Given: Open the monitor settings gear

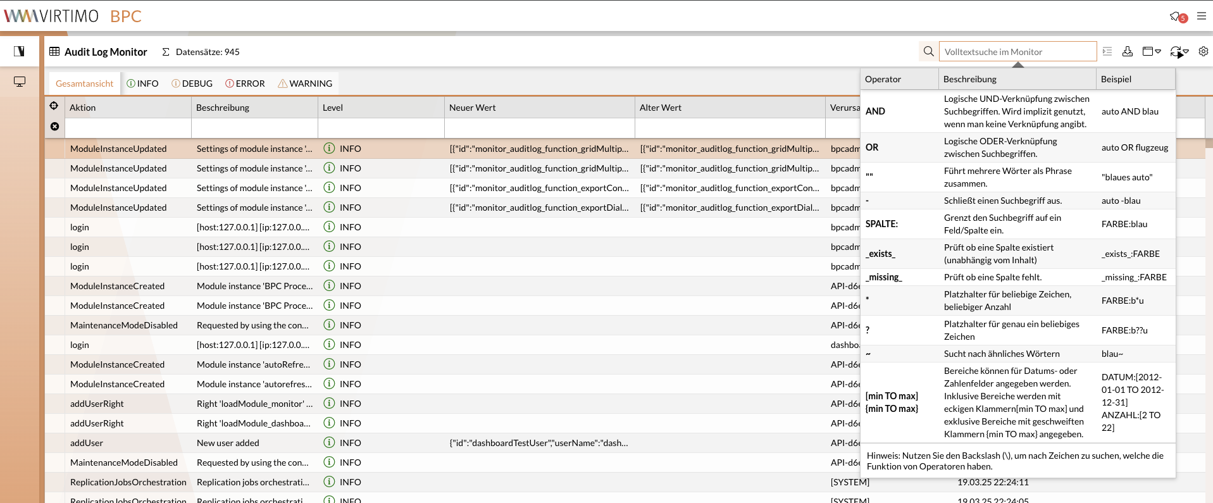Looking at the screenshot, I should tap(1203, 51).
